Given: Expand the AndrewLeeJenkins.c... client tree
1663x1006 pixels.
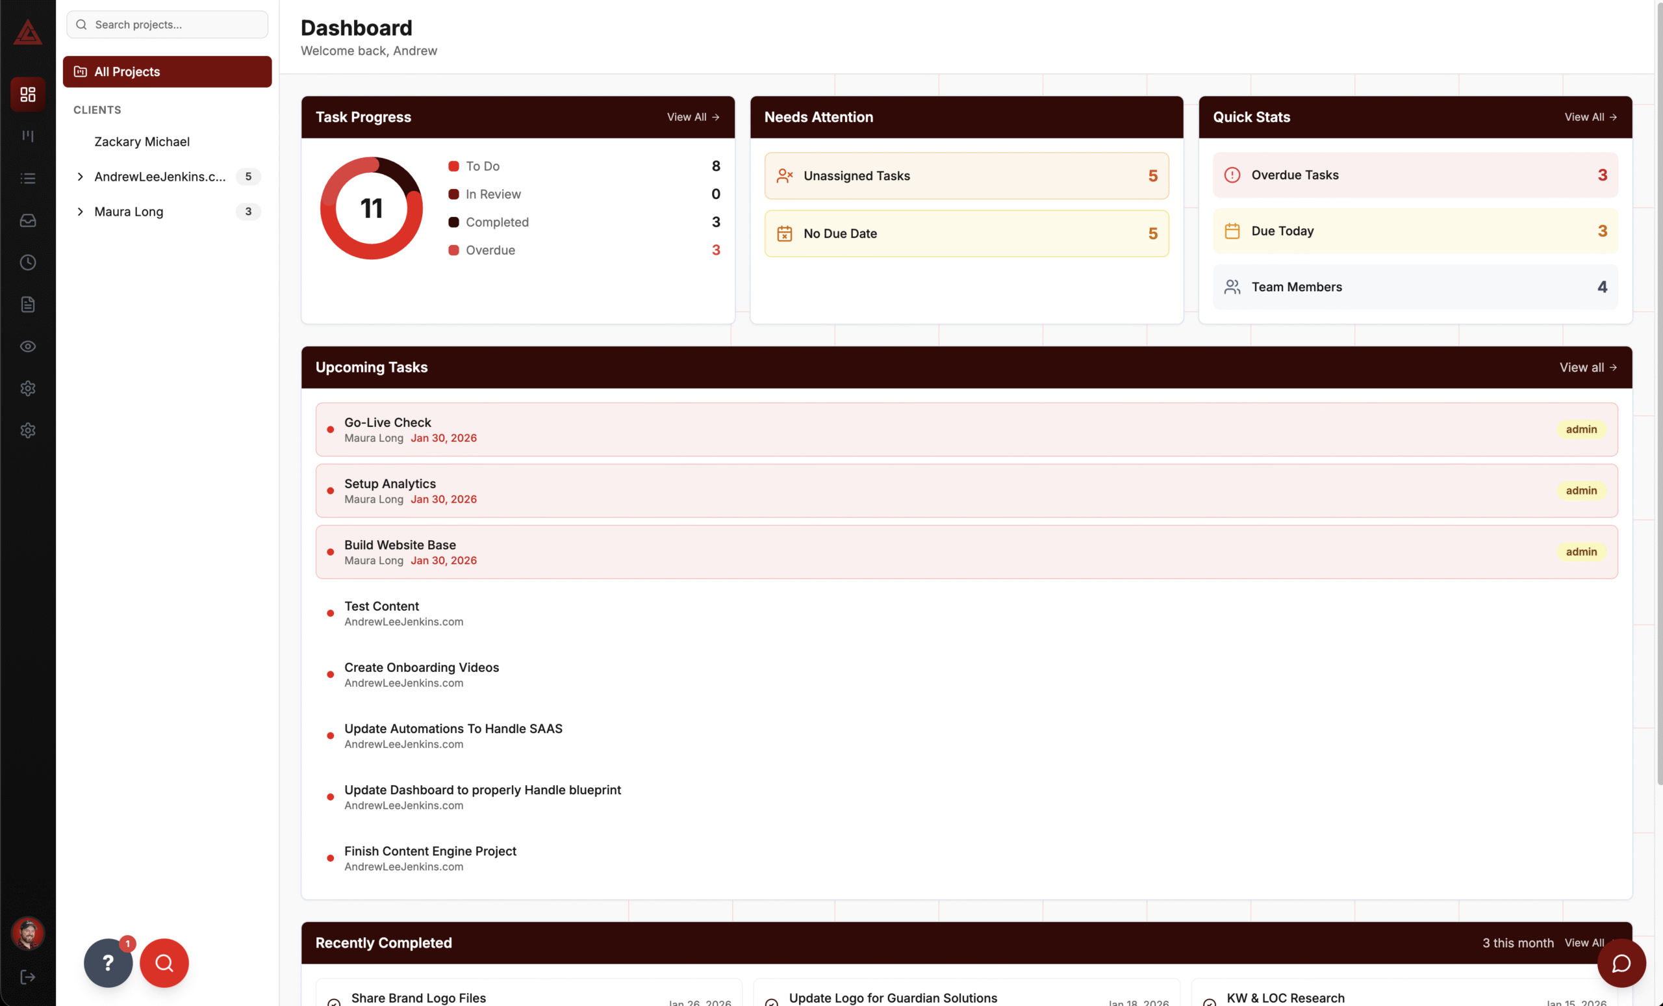Looking at the screenshot, I should [x=81, y=176].
